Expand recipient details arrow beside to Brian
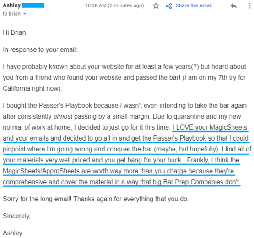This screenshot has height=238, width=254. pyautogui.click(x=25, y=14)
